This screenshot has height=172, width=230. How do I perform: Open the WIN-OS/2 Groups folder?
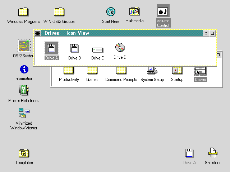pyautogui.click(x=59, y=12)
